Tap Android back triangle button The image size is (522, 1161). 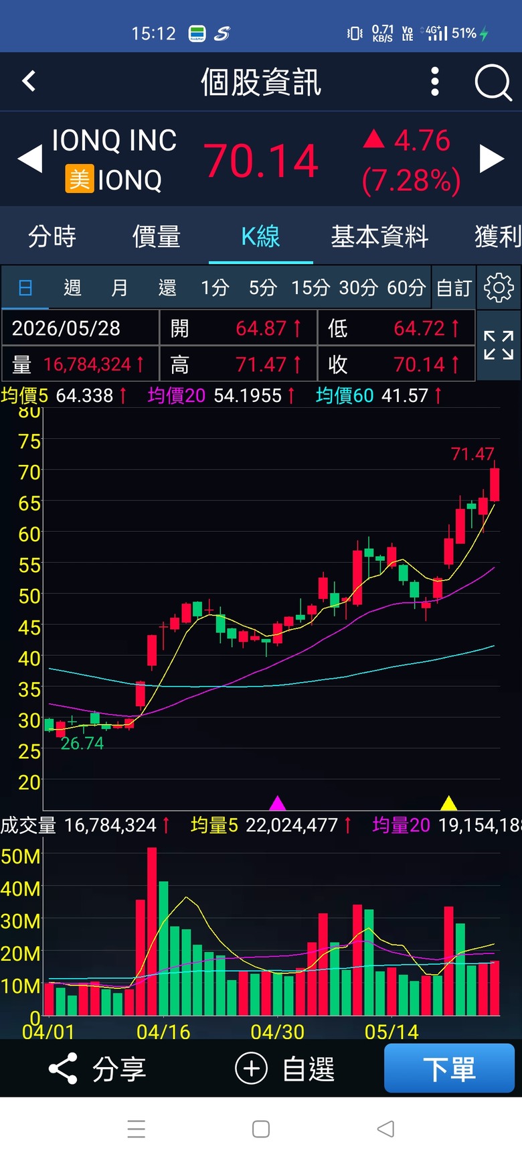coord(385,1129)
